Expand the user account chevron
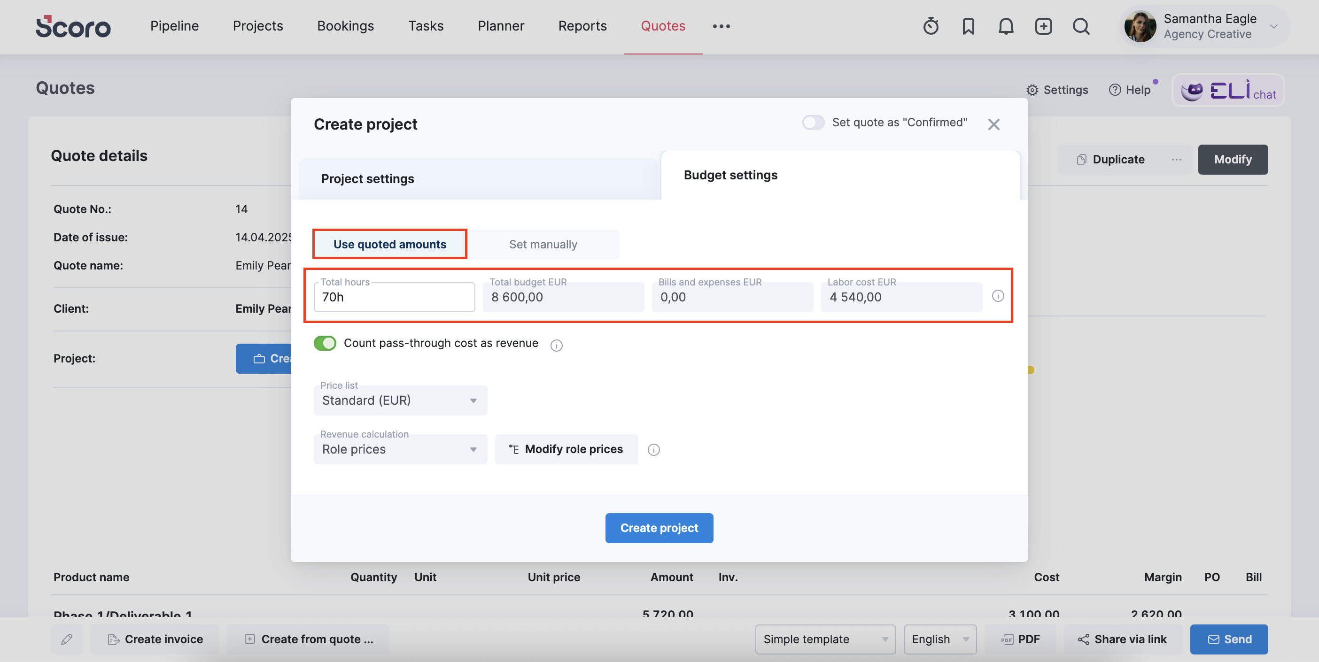Image resolution: width=1319 pixels, height=662 pixels. click(1273, 27)
